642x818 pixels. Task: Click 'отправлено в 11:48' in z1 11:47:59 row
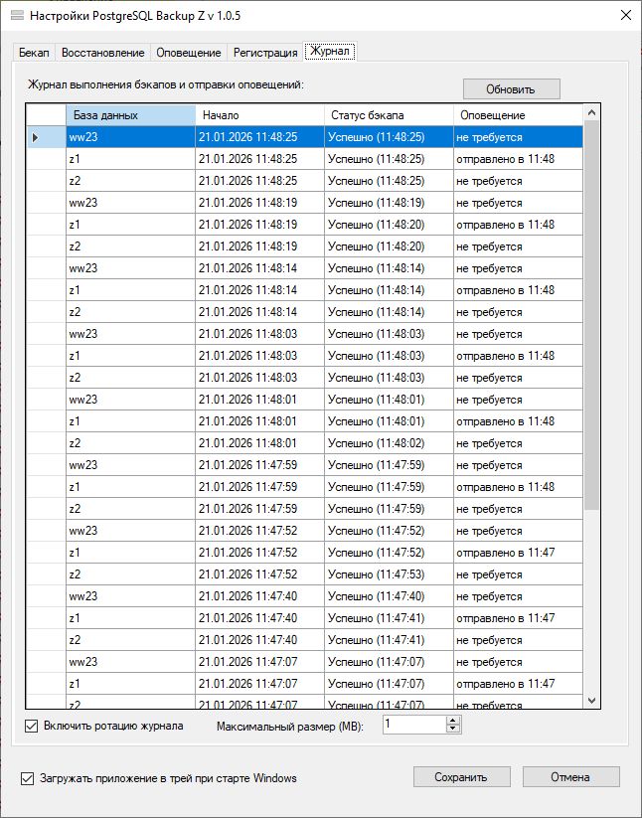518,487
